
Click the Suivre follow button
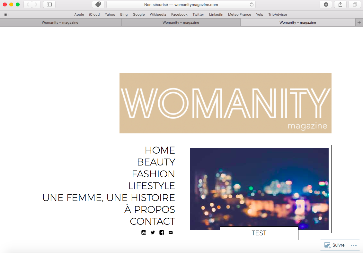pyautogui.click(x=335, y=245)
